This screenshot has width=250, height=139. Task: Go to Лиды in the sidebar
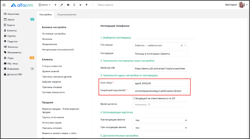[x=9, y=58]
